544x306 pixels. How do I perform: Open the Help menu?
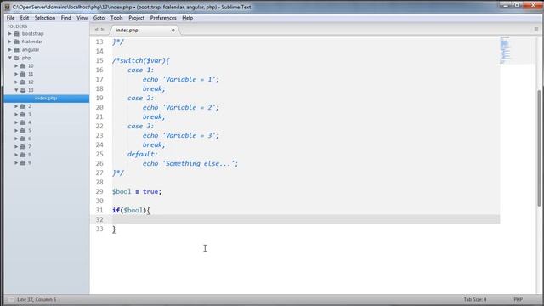tap(187, 18)
